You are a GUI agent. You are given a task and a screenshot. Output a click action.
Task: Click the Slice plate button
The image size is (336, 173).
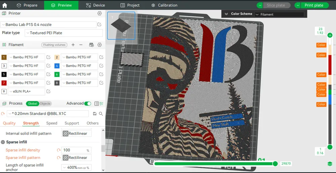click(277, 5)
